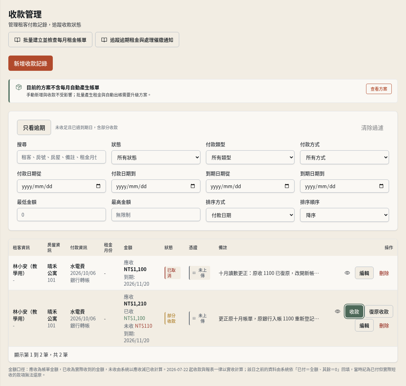The width and height of the screenshot is (406, 386).
Task: Click the 憑證 column header
Action: [x=193, y=247]
